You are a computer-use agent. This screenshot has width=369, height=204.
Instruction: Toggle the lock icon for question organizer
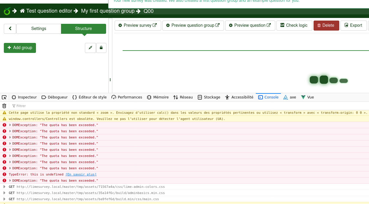(x=101, y=48)
